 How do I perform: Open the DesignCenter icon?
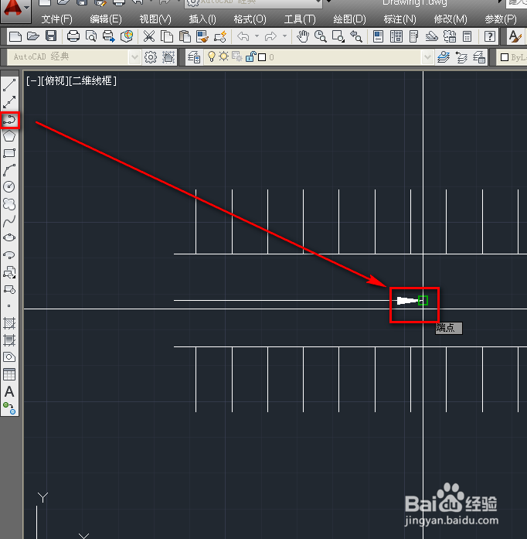pyautogui.click(x=396, y=36)
